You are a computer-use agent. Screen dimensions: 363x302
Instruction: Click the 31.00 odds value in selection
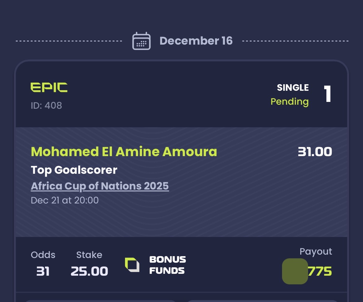pyautogui.click(x=315, y=151)
